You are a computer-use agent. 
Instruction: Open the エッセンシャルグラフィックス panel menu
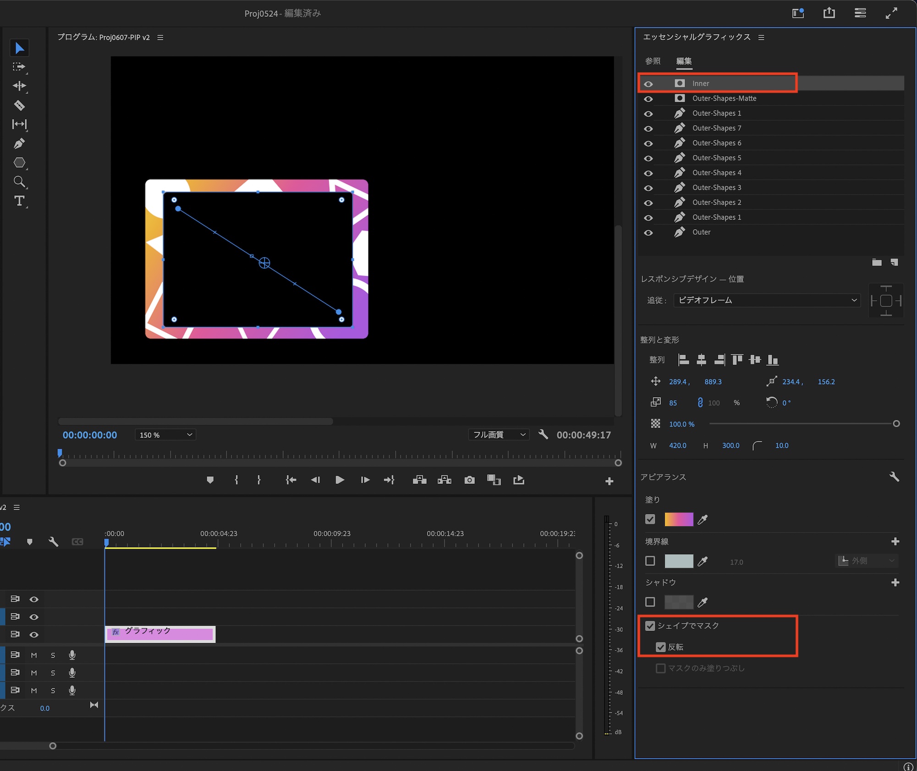tap(761, 38)
